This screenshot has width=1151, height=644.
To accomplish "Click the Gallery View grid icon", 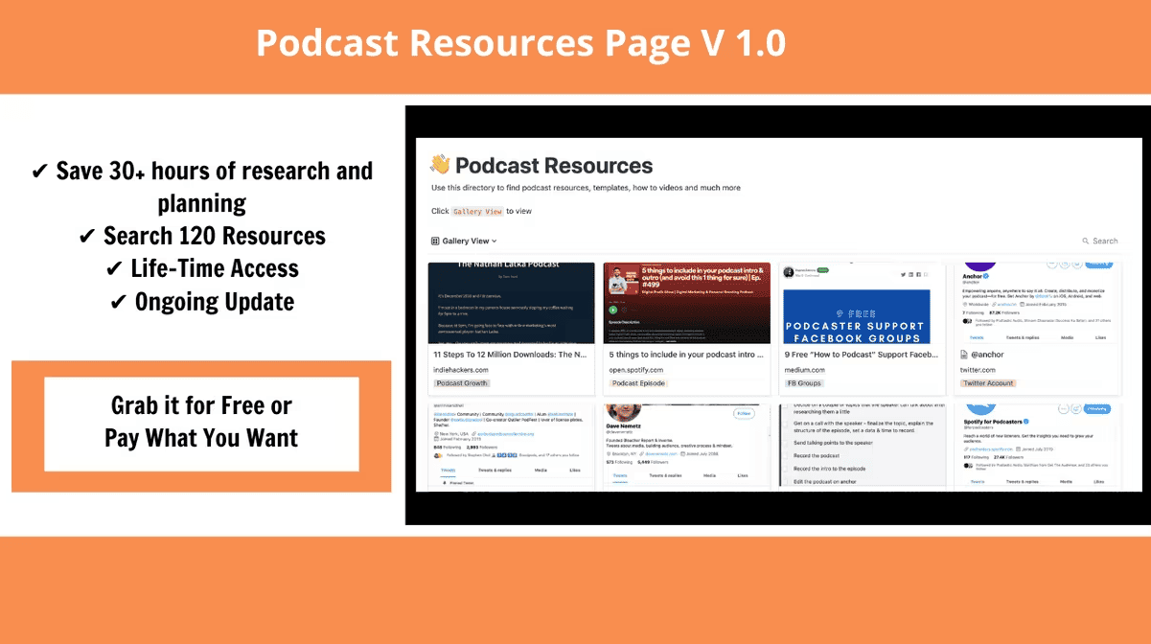I will point(435,241).
